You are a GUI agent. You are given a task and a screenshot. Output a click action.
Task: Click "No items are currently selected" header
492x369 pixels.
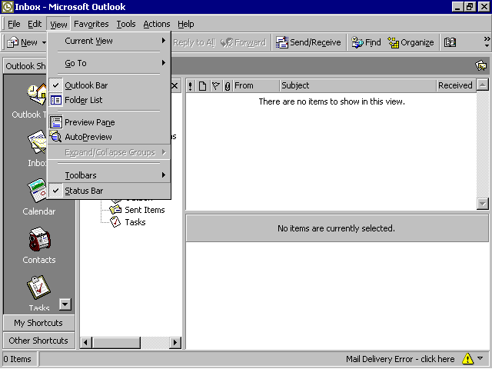point(337,228)
